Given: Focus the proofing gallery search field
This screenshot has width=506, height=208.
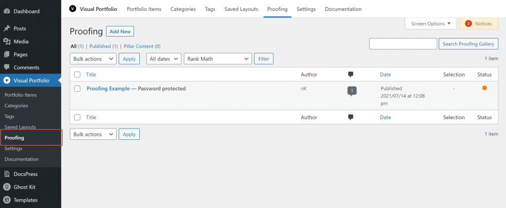Looking at the screenshot, I should [x=403, y=44].
